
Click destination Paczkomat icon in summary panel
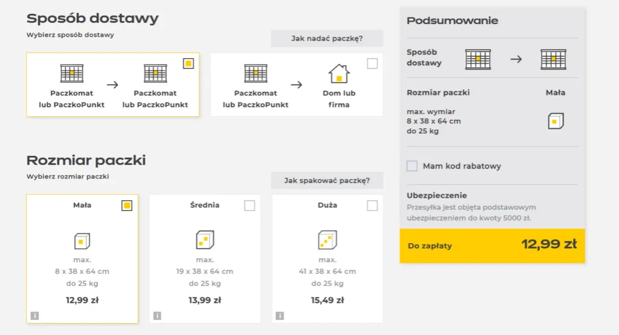553,59
